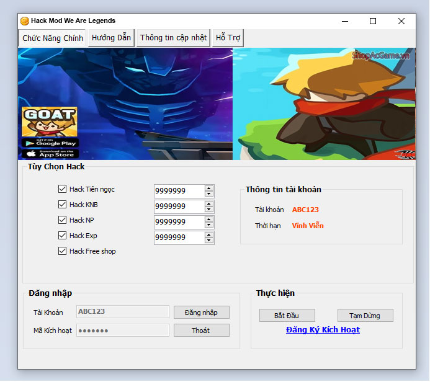Decrease the Hack Tiên ngọc value with down arrow
This screenshot has height=382, width=430.
coord(209,193)
